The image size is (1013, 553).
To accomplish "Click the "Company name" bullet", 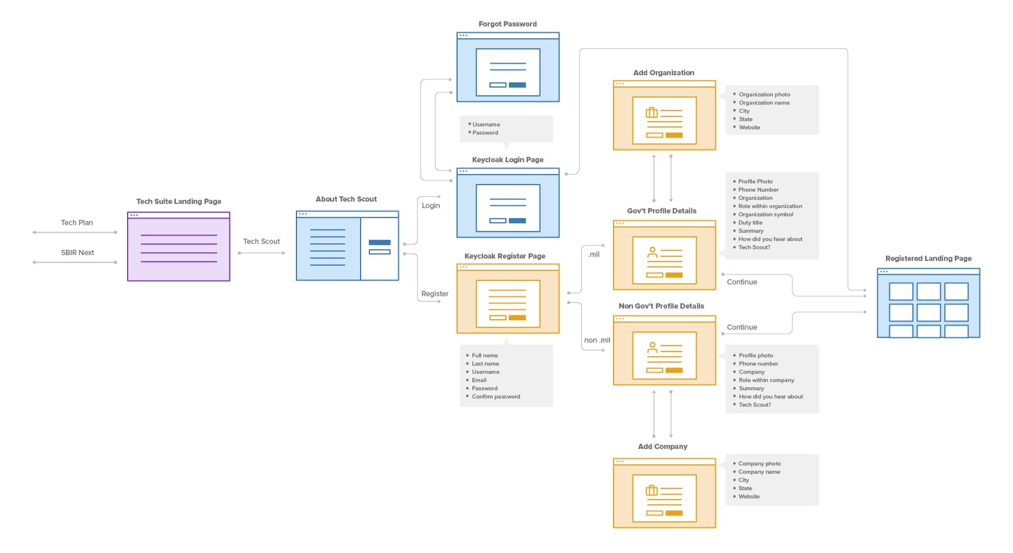I will coord(759,472).
